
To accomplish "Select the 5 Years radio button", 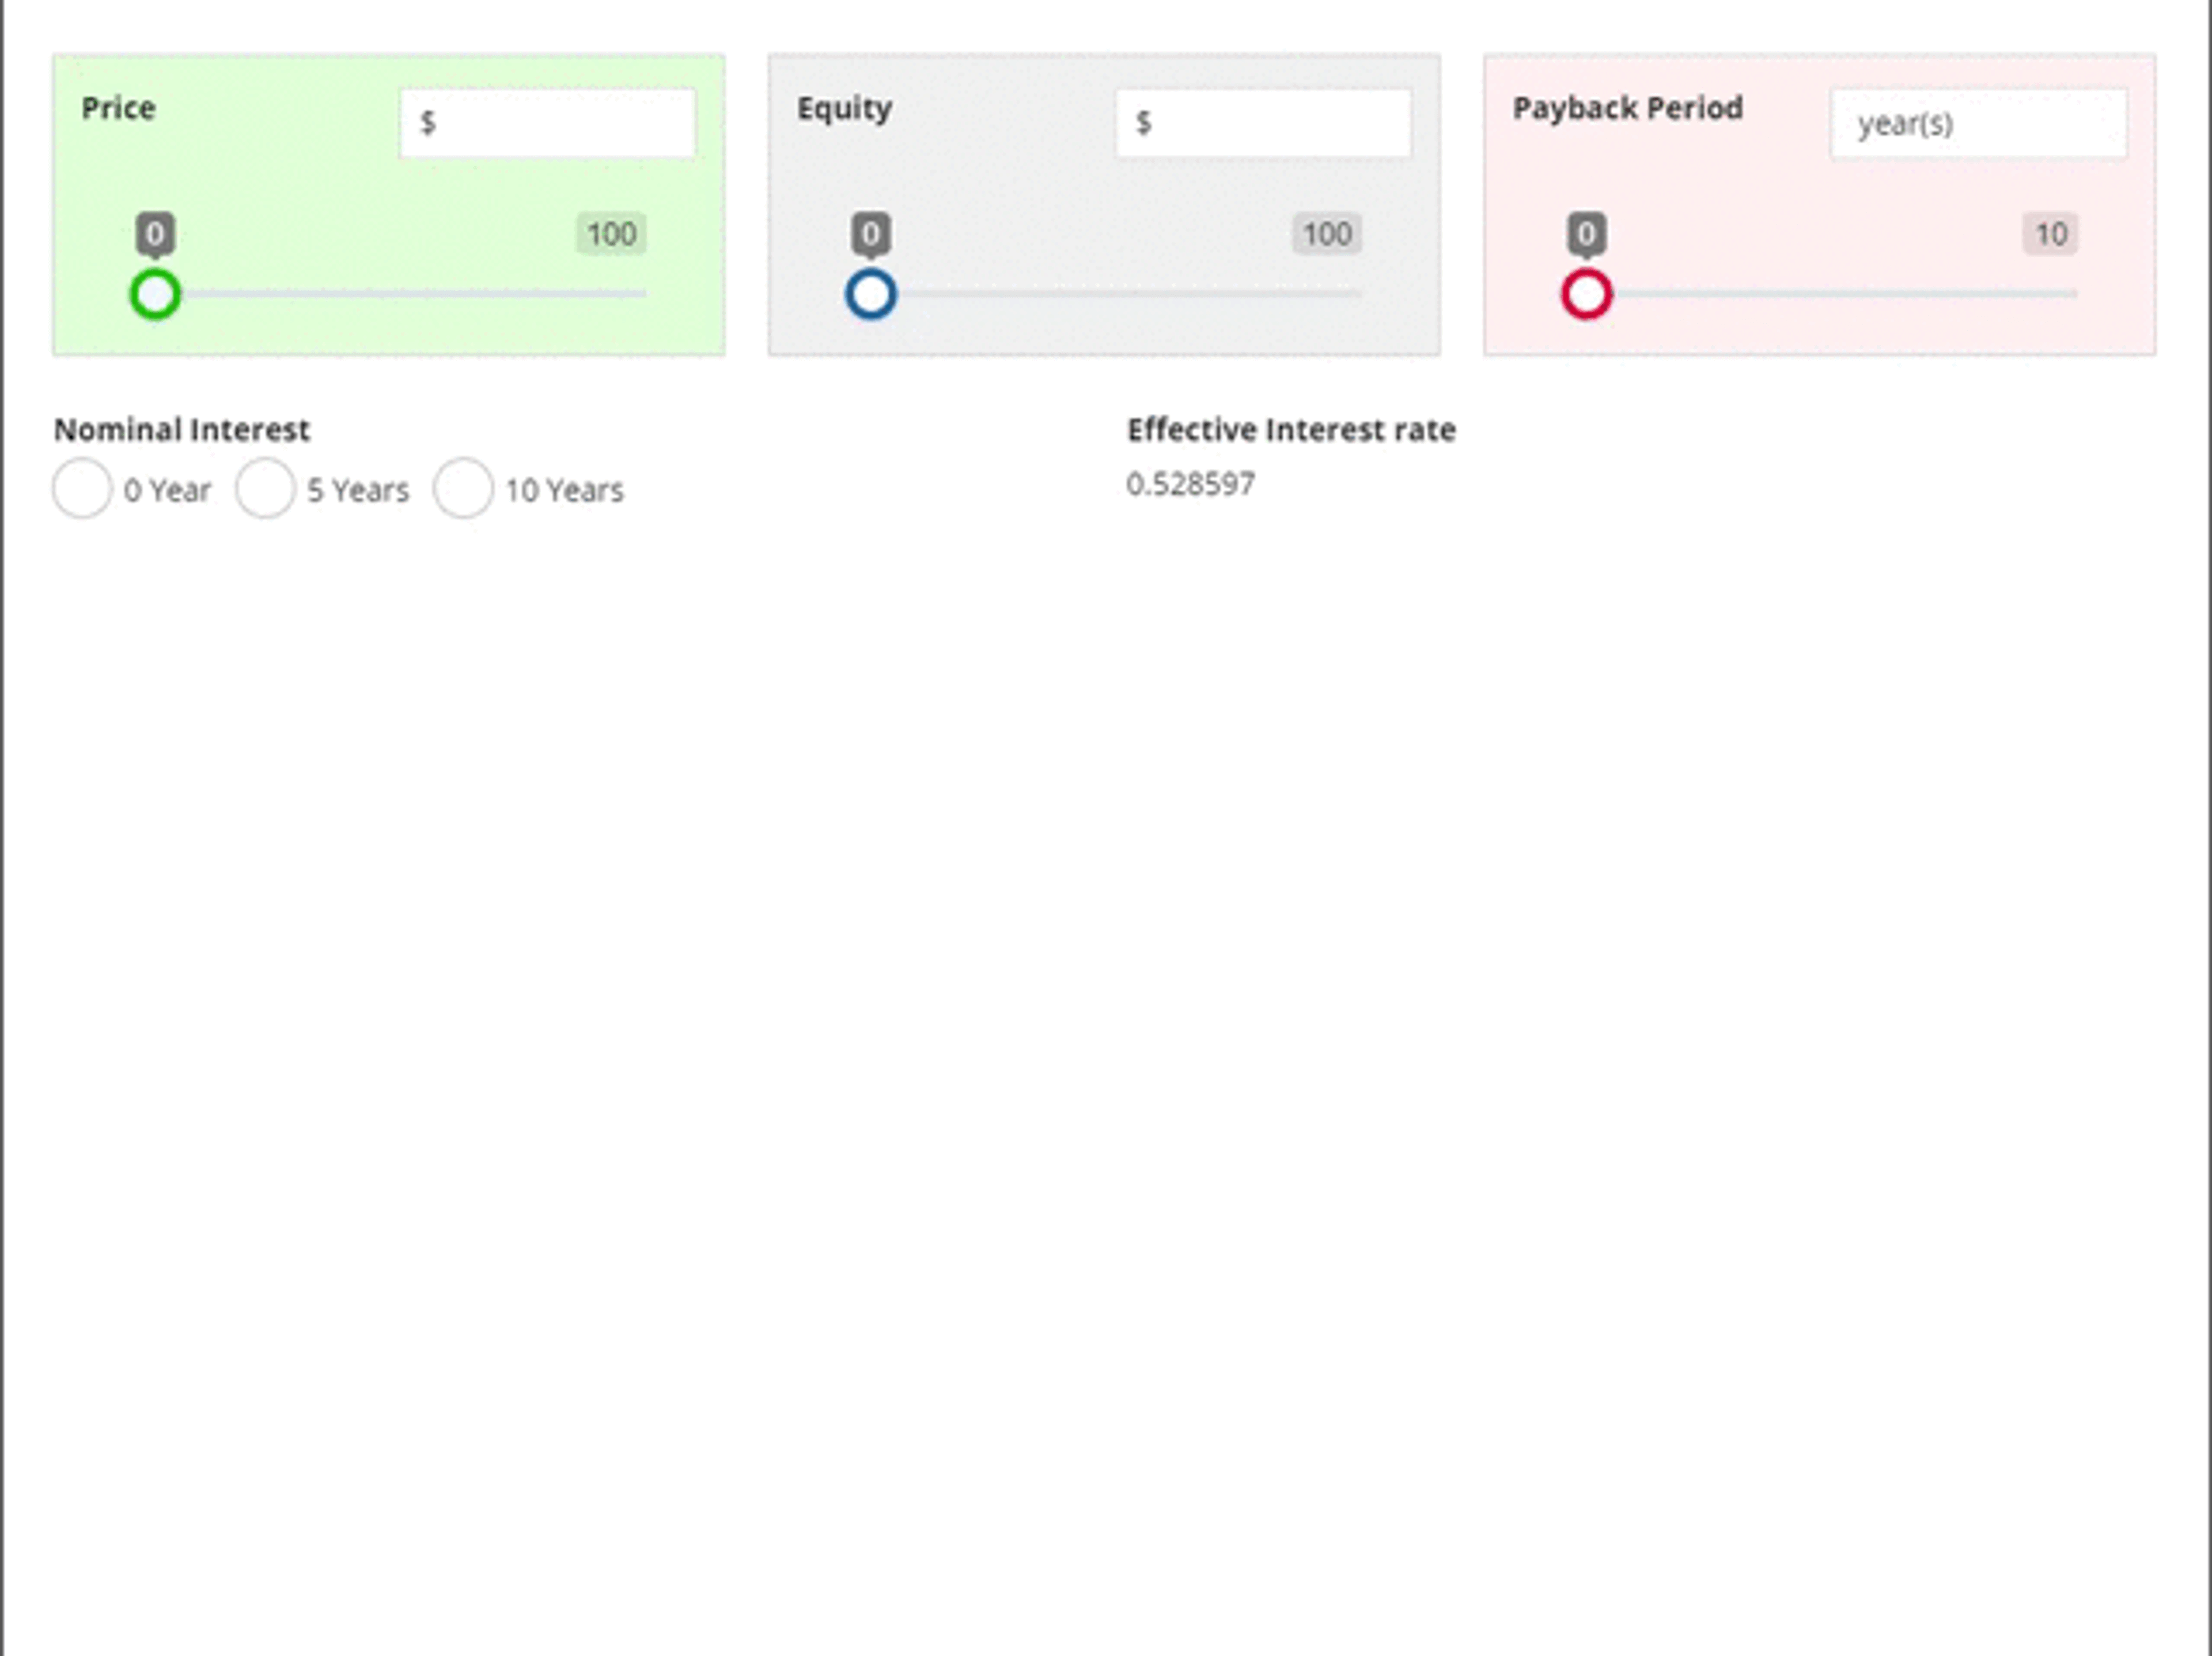I will pyautogui.click(x=265, y=488).
